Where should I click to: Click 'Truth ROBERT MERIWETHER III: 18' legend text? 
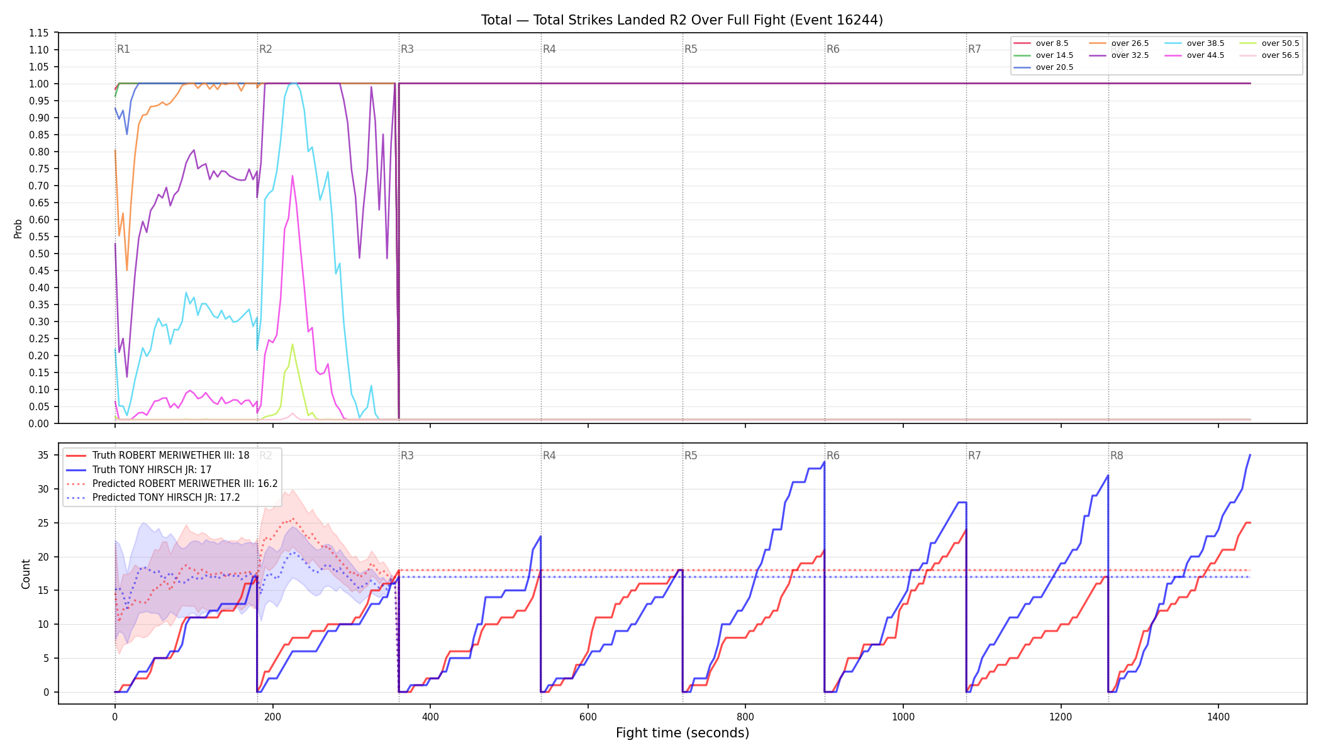[x=170, y=456]
